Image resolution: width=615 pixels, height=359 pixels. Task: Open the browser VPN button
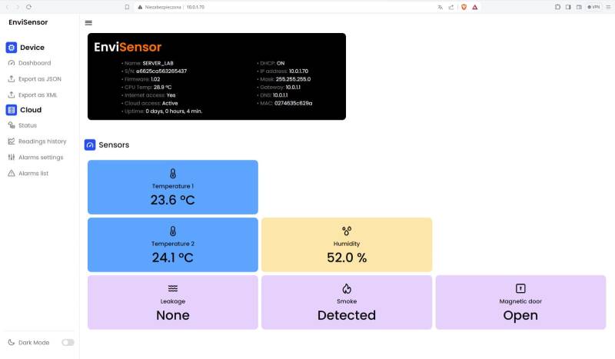(593, 7)
